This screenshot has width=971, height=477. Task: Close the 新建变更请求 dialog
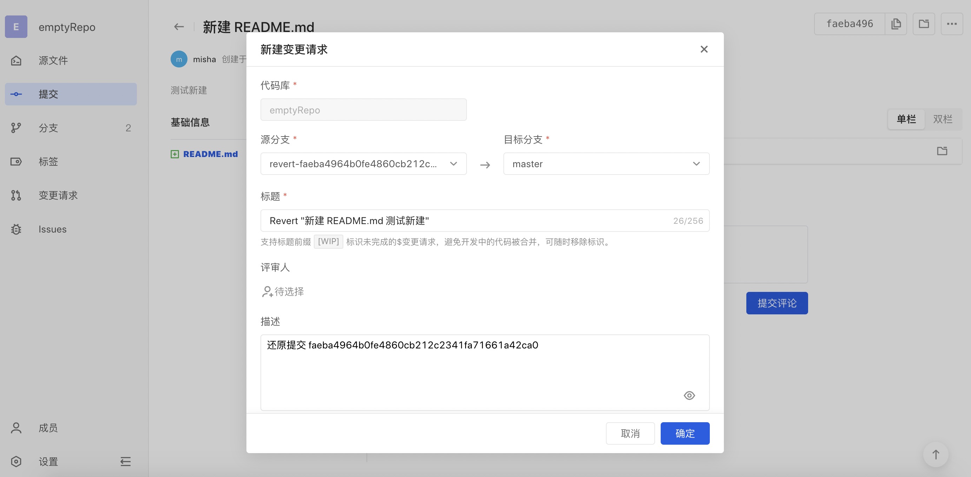pyautogui.click(x=704, y=50)
